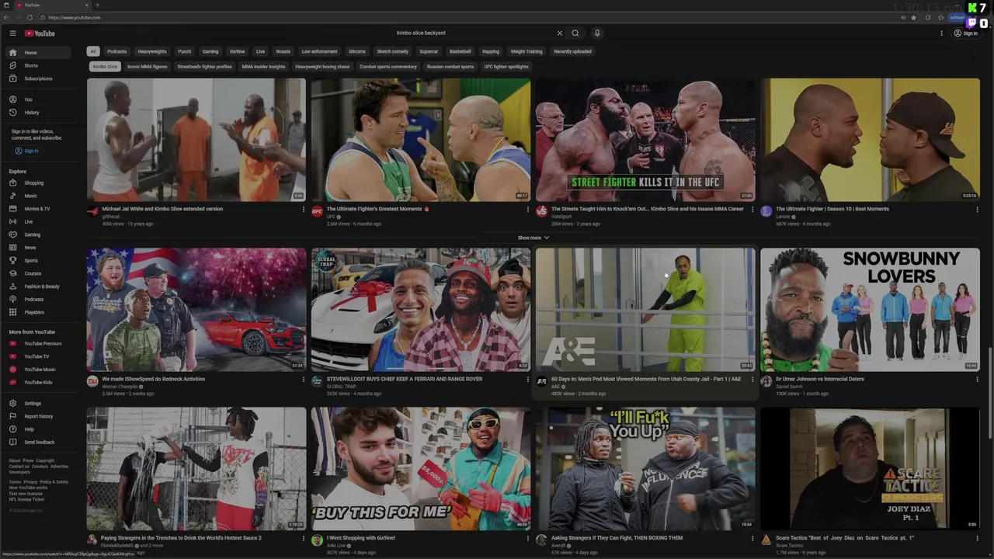Open Podcasts in the Explore sidebar
The height and width of the screenshot is (559, 994).
click(x=40, y=299)
